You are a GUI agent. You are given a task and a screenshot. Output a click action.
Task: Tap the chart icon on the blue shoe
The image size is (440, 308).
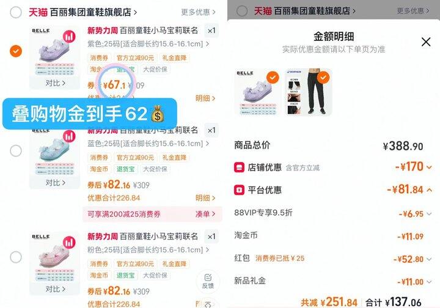click(69, 136)
